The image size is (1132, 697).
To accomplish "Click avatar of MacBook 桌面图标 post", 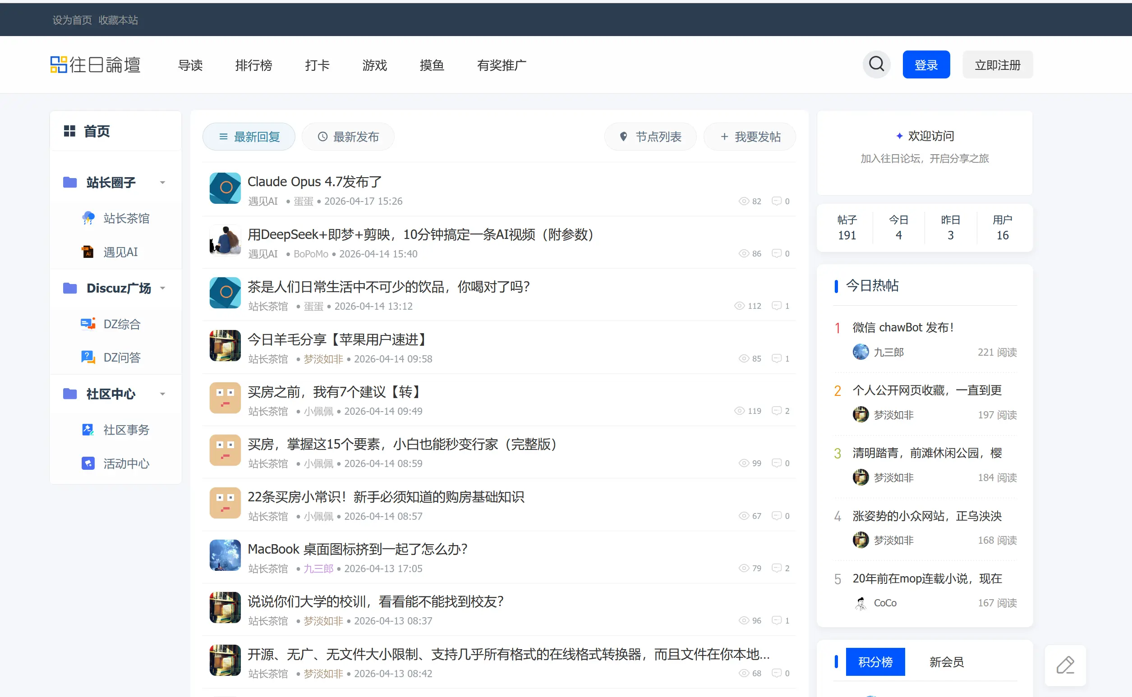I will [x=225, y=555].
